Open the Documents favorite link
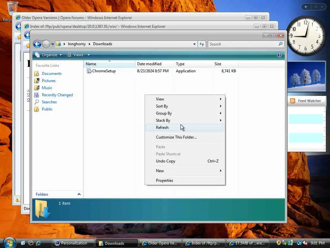The image size is (330, 248). 52,73
